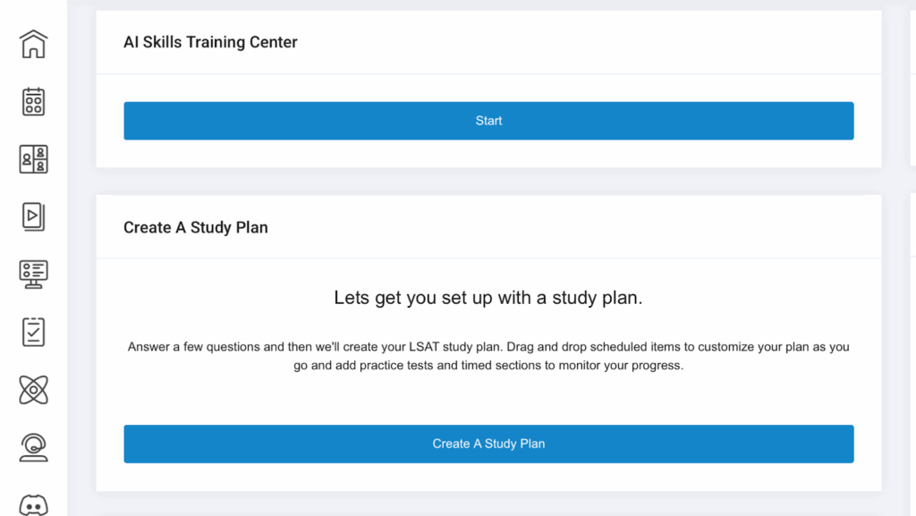This screenshot has width=916, height=516.
Task: Click the divider below the study plan header
Action: (488, 259)
